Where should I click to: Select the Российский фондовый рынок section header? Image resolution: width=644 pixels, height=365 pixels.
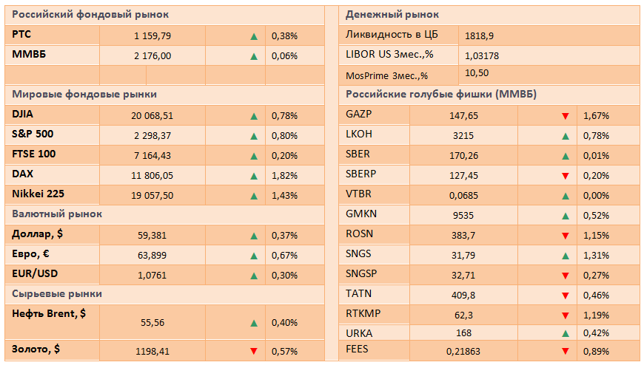[91, 14]
